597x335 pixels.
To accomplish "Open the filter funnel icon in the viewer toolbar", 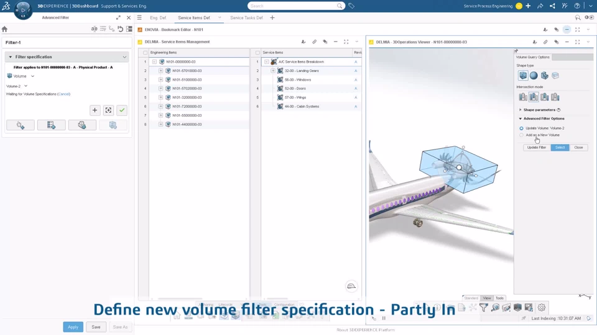I will pos(484,308).
